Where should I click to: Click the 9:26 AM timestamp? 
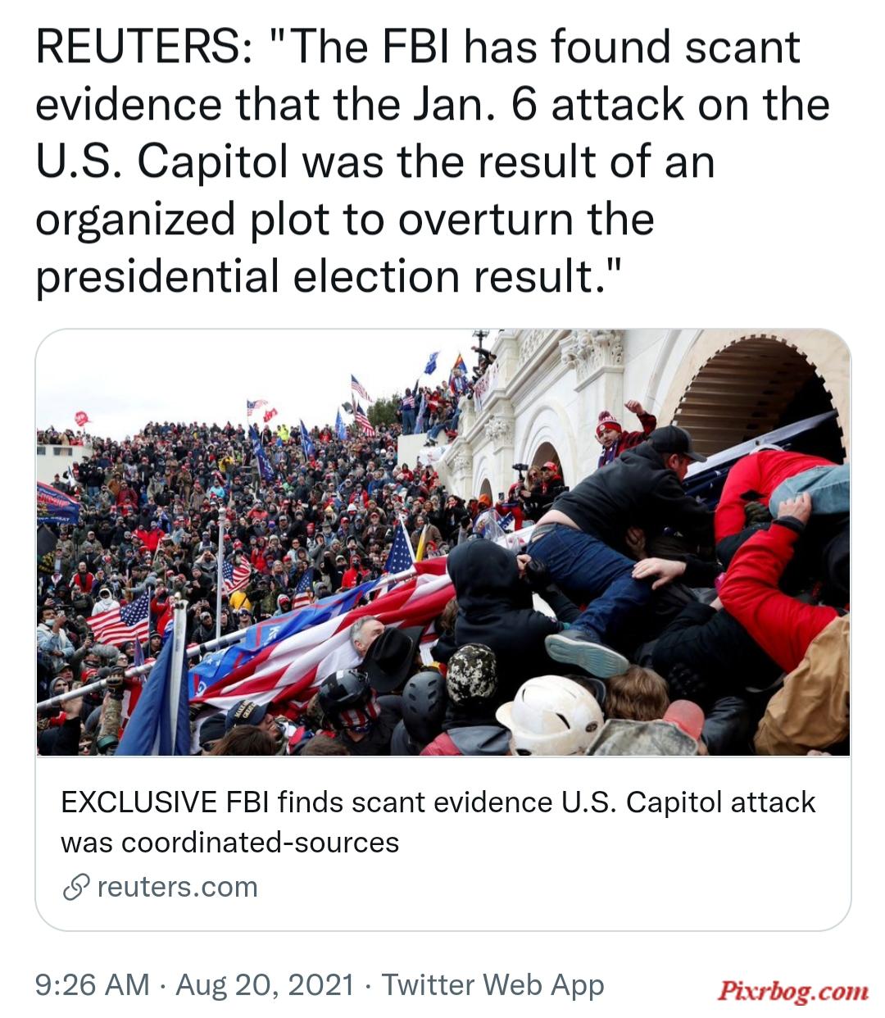click(93, 984)
